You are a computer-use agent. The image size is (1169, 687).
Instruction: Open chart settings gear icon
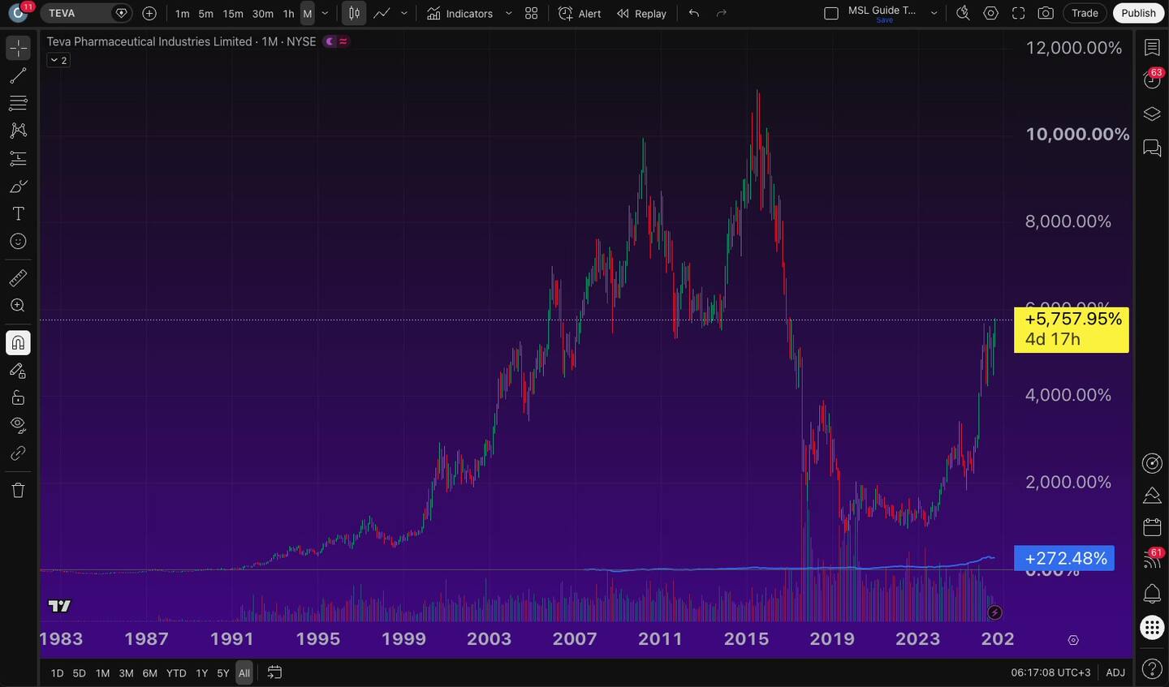point(990,13)
